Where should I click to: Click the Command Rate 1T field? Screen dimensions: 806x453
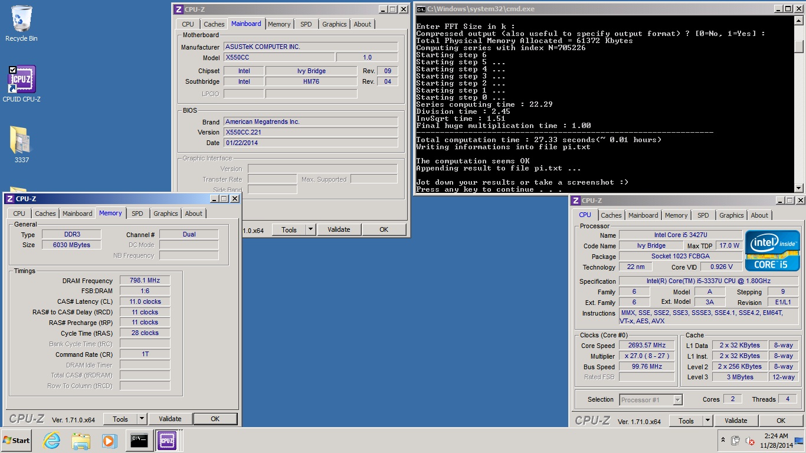tap(145, 354)
